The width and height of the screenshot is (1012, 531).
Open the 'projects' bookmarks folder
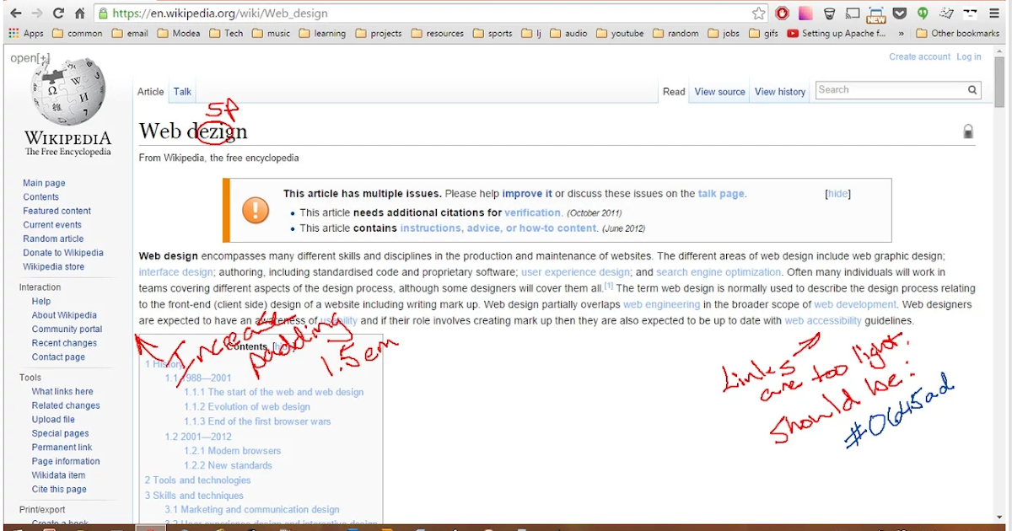pyautogui.click(x=378, y=34)
